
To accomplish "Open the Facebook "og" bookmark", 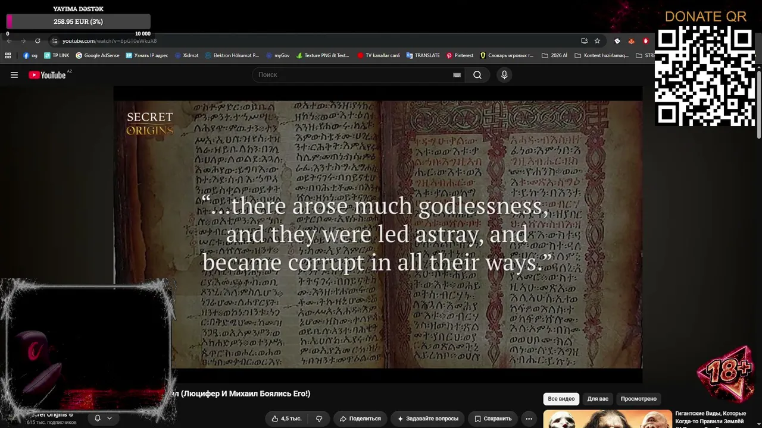I will point(30,55).
